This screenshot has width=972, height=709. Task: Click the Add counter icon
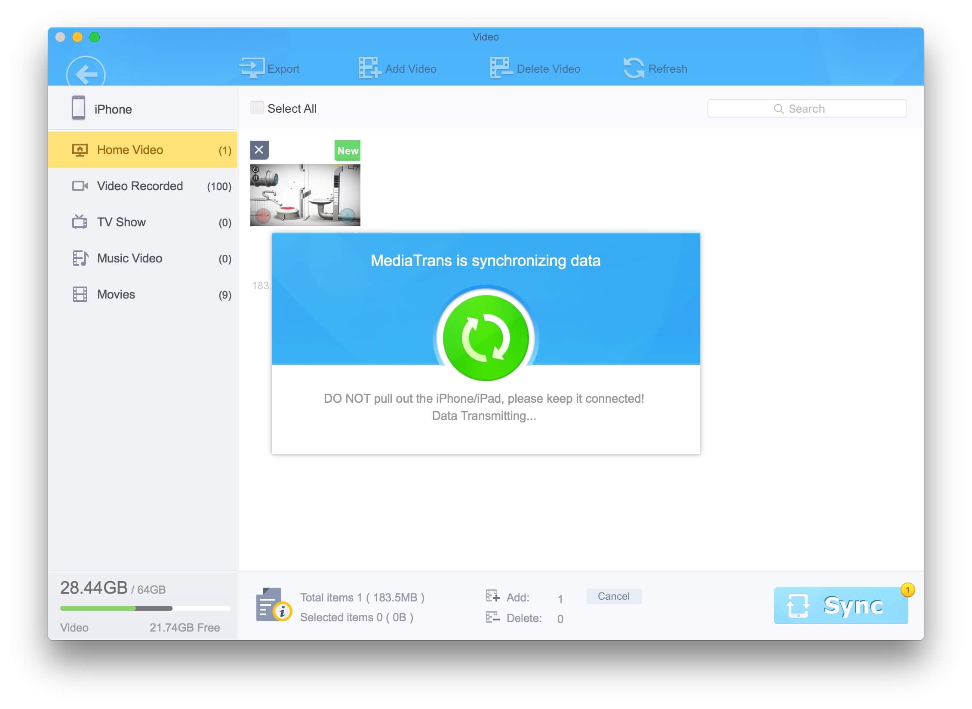492,596
